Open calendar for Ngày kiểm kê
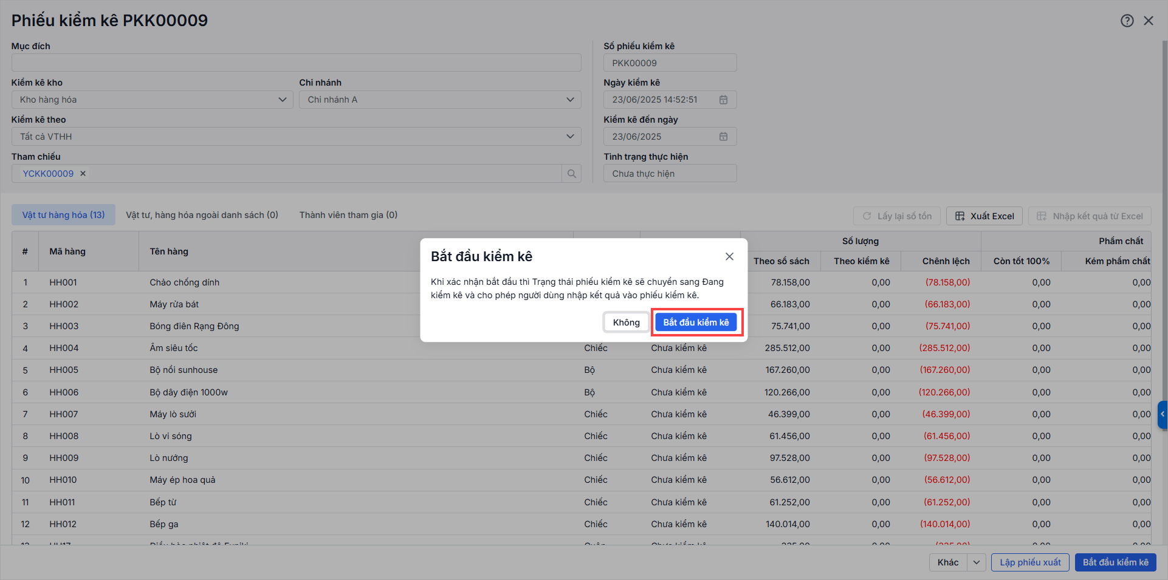 coord(723,100)
